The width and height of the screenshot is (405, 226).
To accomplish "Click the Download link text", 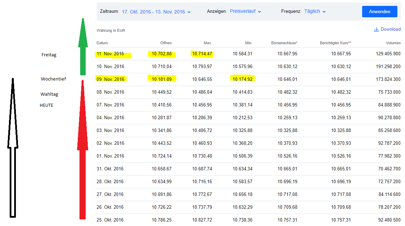I will pyautogui.click(x=390, y=29).
